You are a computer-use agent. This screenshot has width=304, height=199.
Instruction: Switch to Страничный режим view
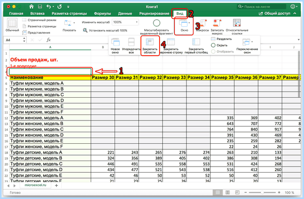(39, 20)
